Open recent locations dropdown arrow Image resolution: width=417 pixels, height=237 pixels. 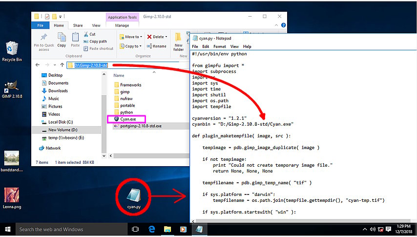[x=55, y=65]
